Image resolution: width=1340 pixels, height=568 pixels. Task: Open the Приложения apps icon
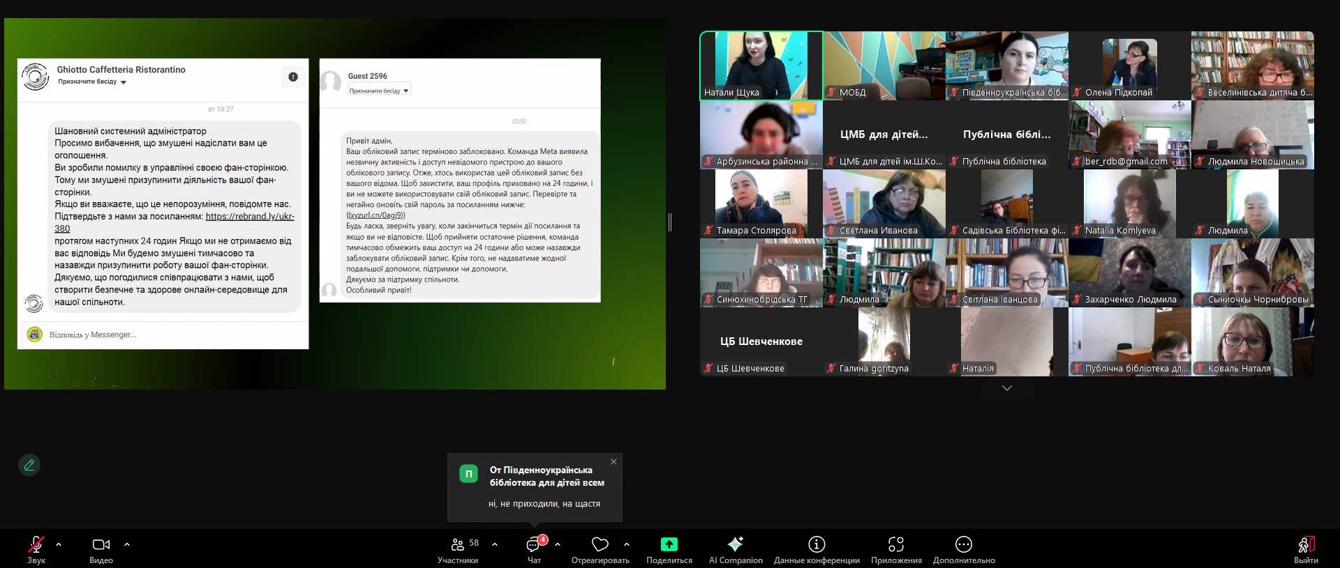[x=896, y=545]
